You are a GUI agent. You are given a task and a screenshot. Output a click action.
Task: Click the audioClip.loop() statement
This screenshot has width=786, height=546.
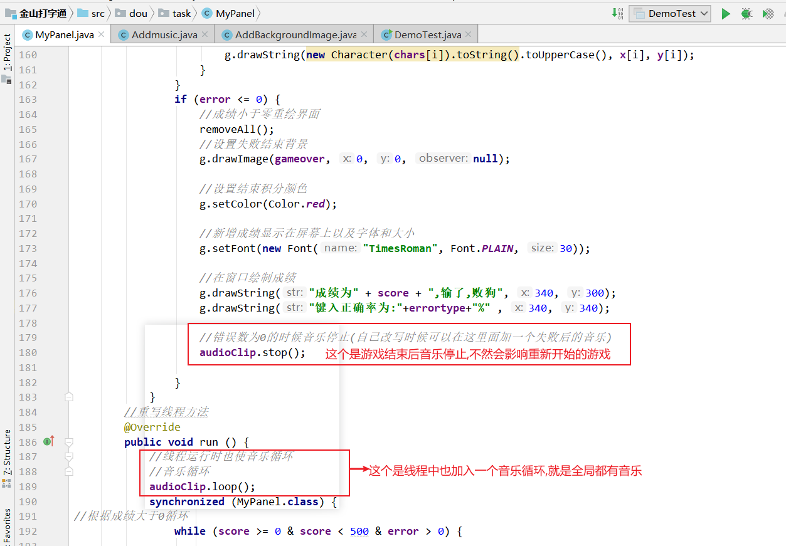click(x=202, y=486)
